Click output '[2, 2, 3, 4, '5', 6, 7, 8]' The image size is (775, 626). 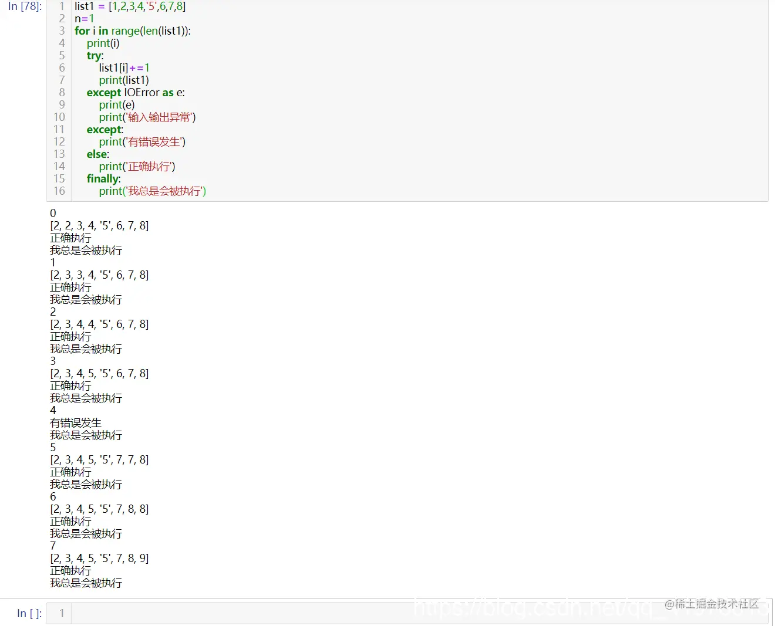click(x=99, y=226)
